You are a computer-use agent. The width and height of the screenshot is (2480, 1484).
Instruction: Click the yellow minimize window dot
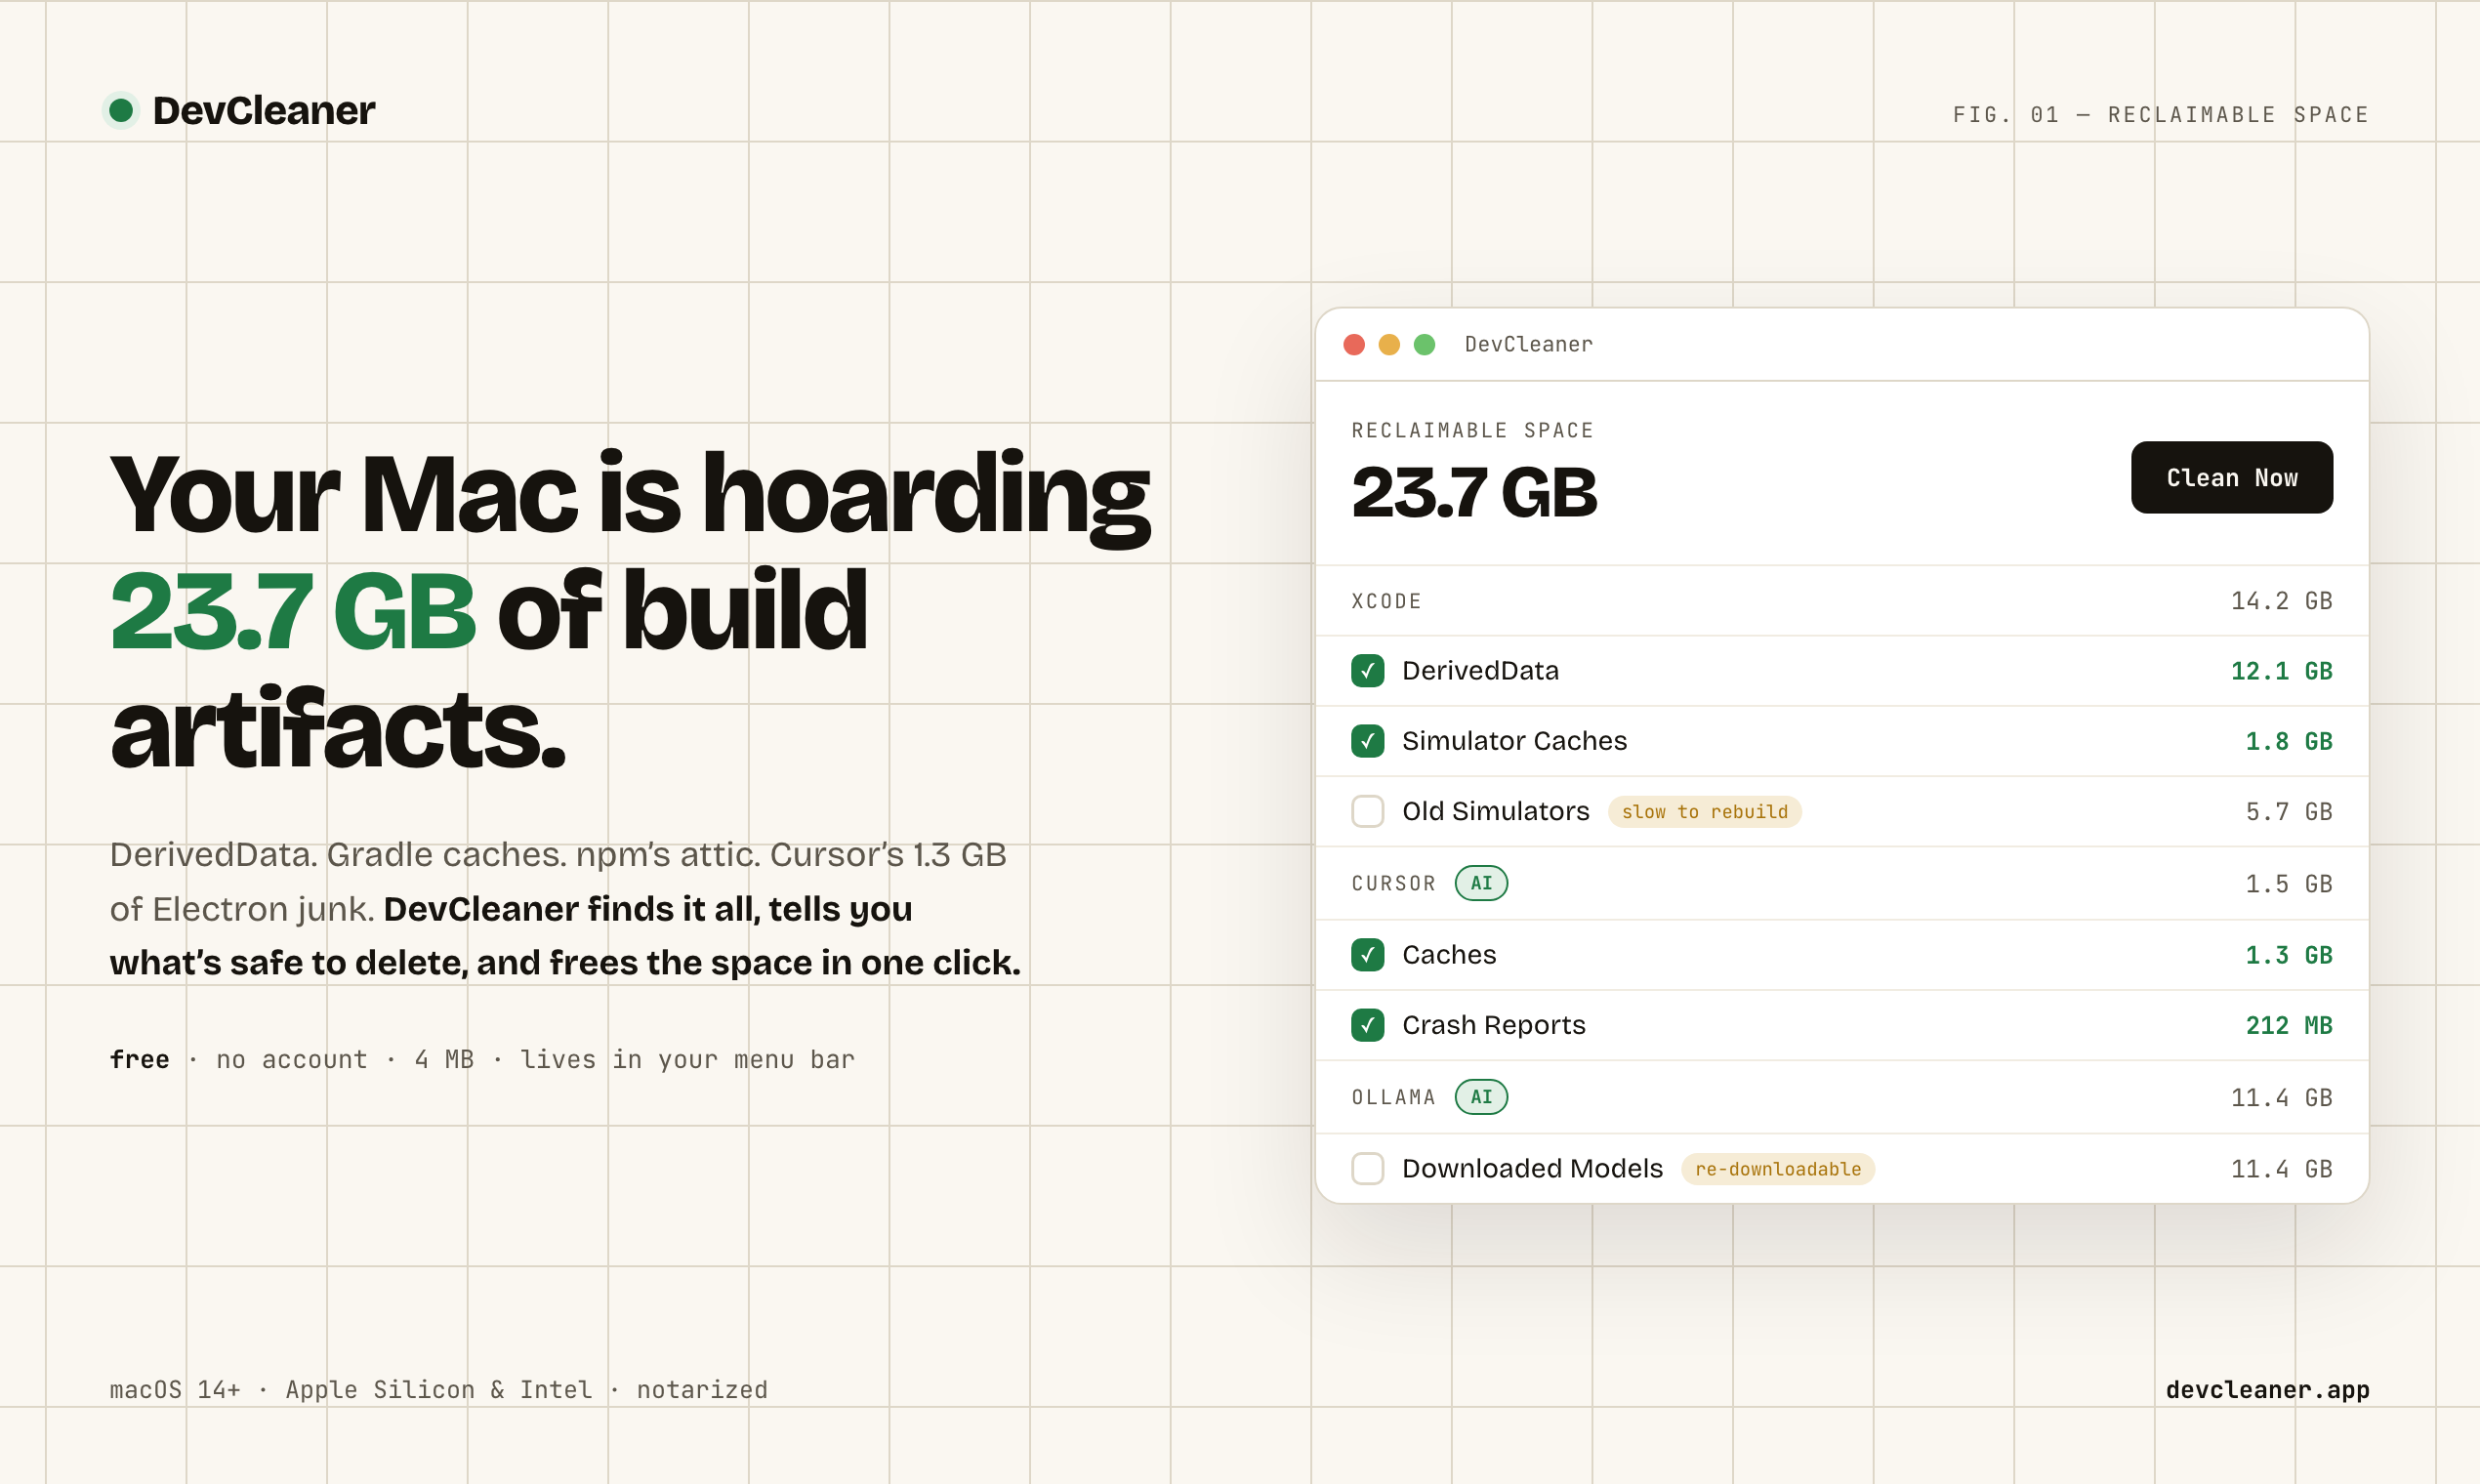point(1389,344)
